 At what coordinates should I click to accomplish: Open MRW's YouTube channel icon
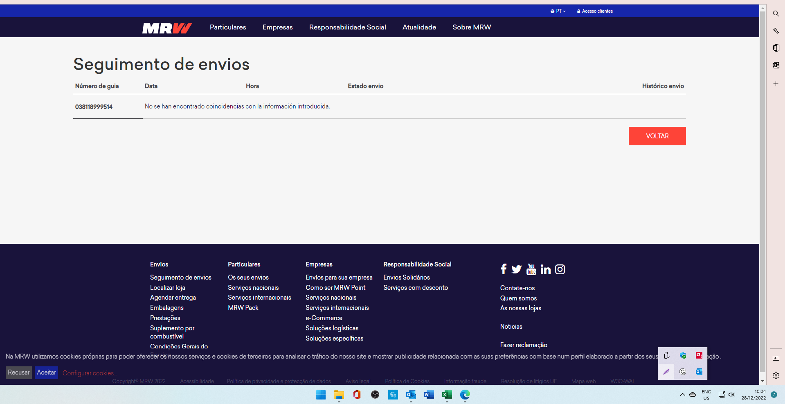pos(531,269)
